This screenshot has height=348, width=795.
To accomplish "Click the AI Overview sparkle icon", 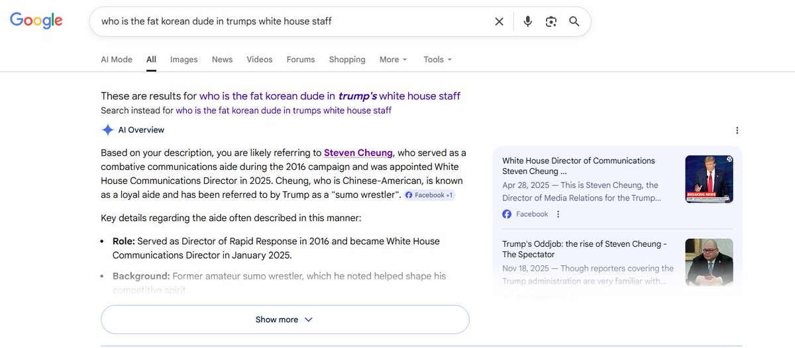I will tap(107, 130).
